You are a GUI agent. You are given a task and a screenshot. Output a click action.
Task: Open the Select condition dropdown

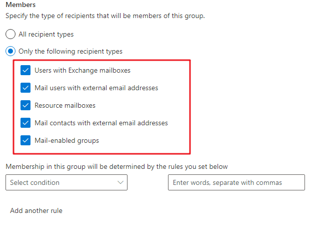66,182
